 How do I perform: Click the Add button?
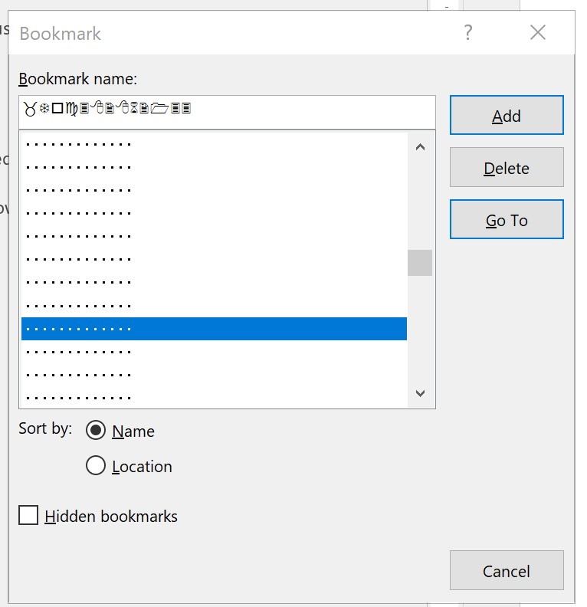(507, 115)
